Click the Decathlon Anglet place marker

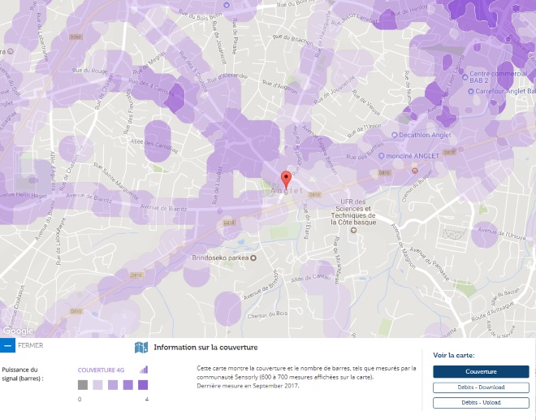coord(394,135)
